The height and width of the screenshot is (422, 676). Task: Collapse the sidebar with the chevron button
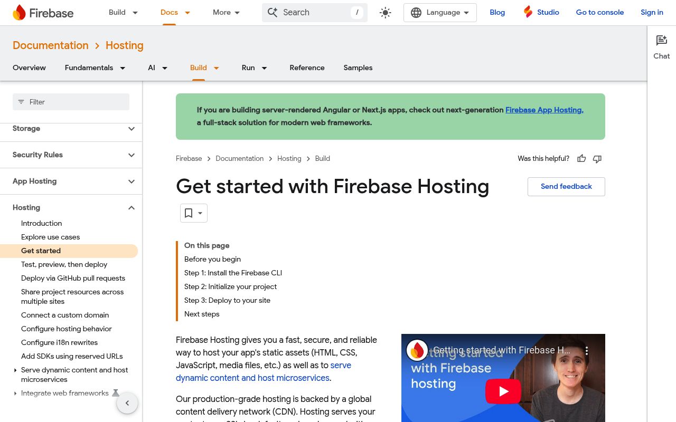coord(127,402)
